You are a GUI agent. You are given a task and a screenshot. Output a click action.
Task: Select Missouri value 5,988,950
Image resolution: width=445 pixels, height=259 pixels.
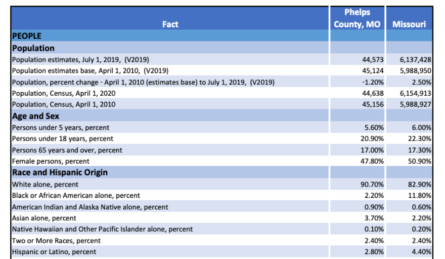(x=415, y=71)
